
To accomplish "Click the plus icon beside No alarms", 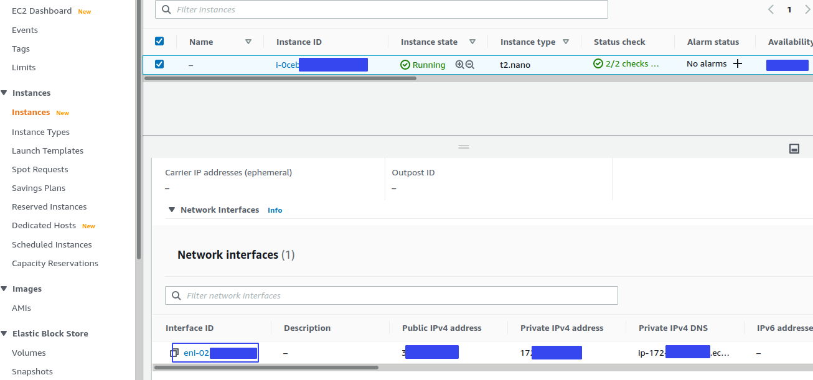I will click(x=738, y=63).
